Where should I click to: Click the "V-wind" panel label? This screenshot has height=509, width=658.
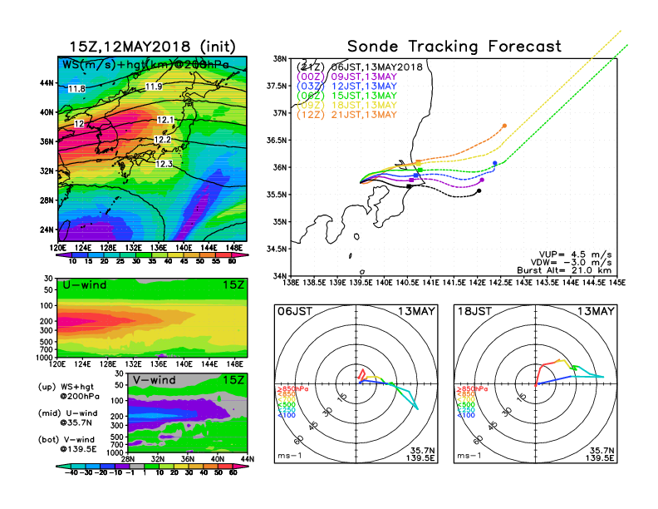[154, 380]
